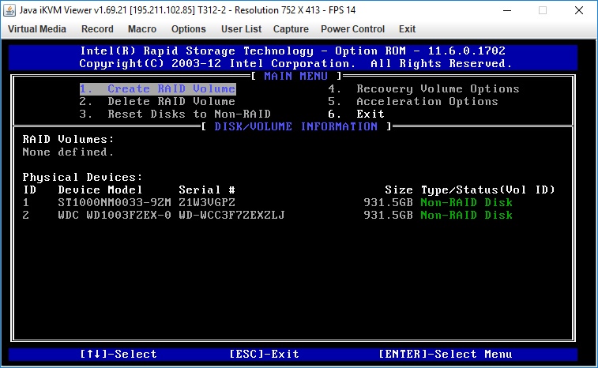
Task: Close the iKVM Viewer window
Action: [578, 10]
